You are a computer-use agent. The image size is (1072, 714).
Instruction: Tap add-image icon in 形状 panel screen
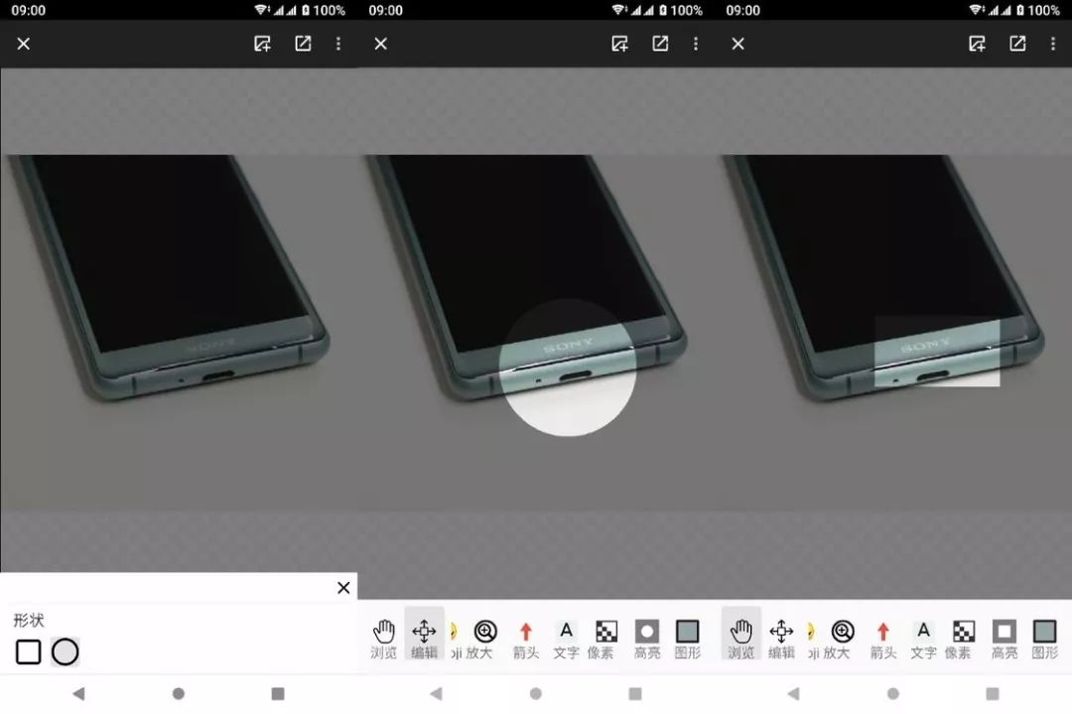(262, 44)
